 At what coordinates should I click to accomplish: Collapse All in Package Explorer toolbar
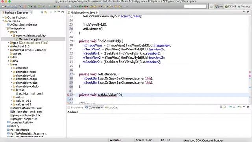[42, 12]
